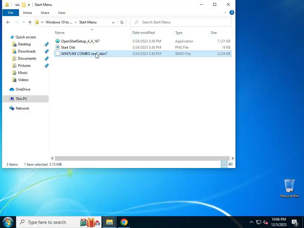This screenshot has height=228, width=304.
Task: Refresh the Start Menu folder
Action: coord(122,22)
